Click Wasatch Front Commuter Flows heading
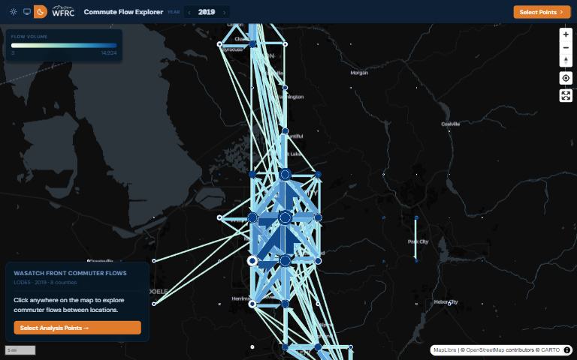Viewport: 577px width, 360px height. click(71, 273)
